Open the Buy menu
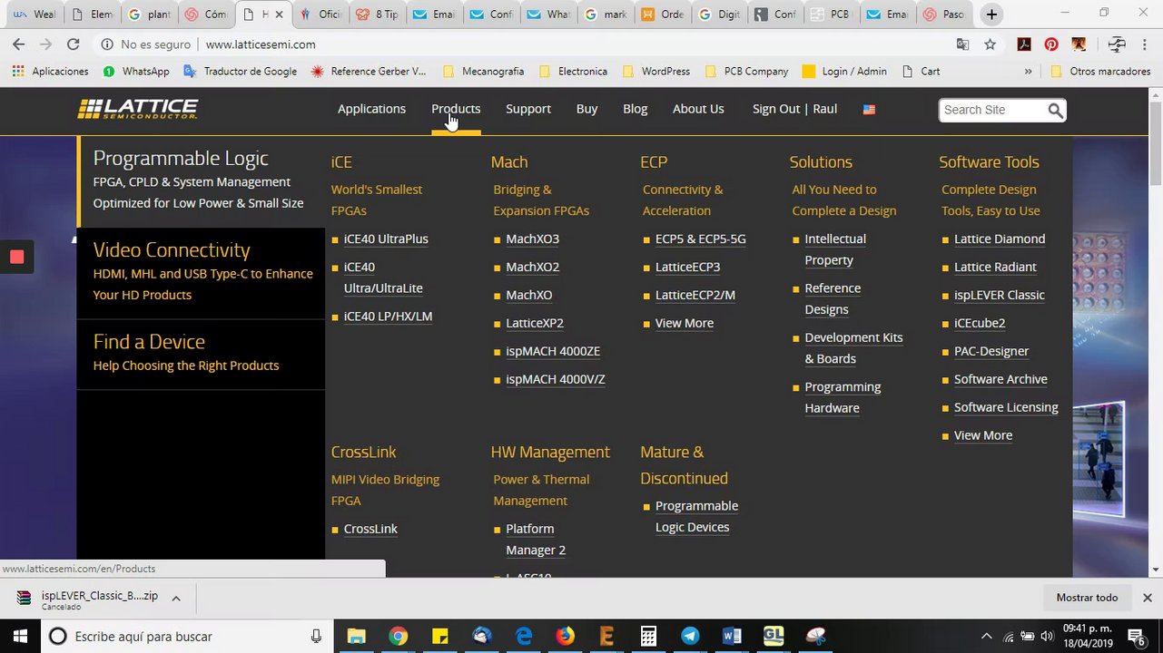Viewport: 1163px width, 653px height. click(586, 109)
